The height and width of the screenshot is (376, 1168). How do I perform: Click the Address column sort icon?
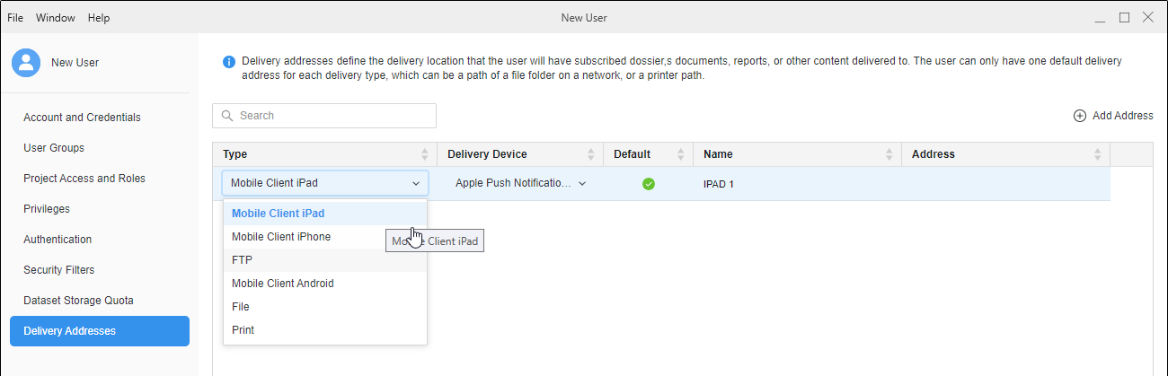click(1097, 154)
